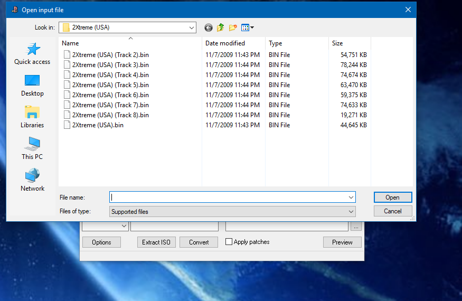
Task: Select file 2Xtreme (USA) (Track 7).bin
Action: [x=110, y=105]
